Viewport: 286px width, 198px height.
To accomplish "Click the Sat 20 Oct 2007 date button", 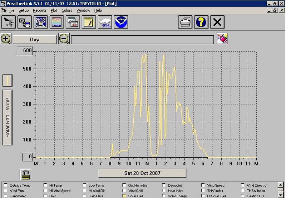I will [142, 173].
